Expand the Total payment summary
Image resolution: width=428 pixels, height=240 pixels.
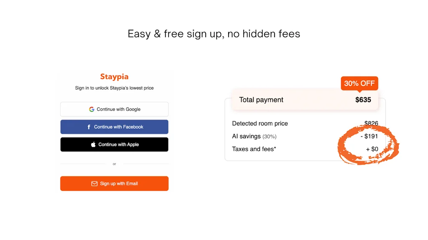pyautogui.click(x=305, y=100)
